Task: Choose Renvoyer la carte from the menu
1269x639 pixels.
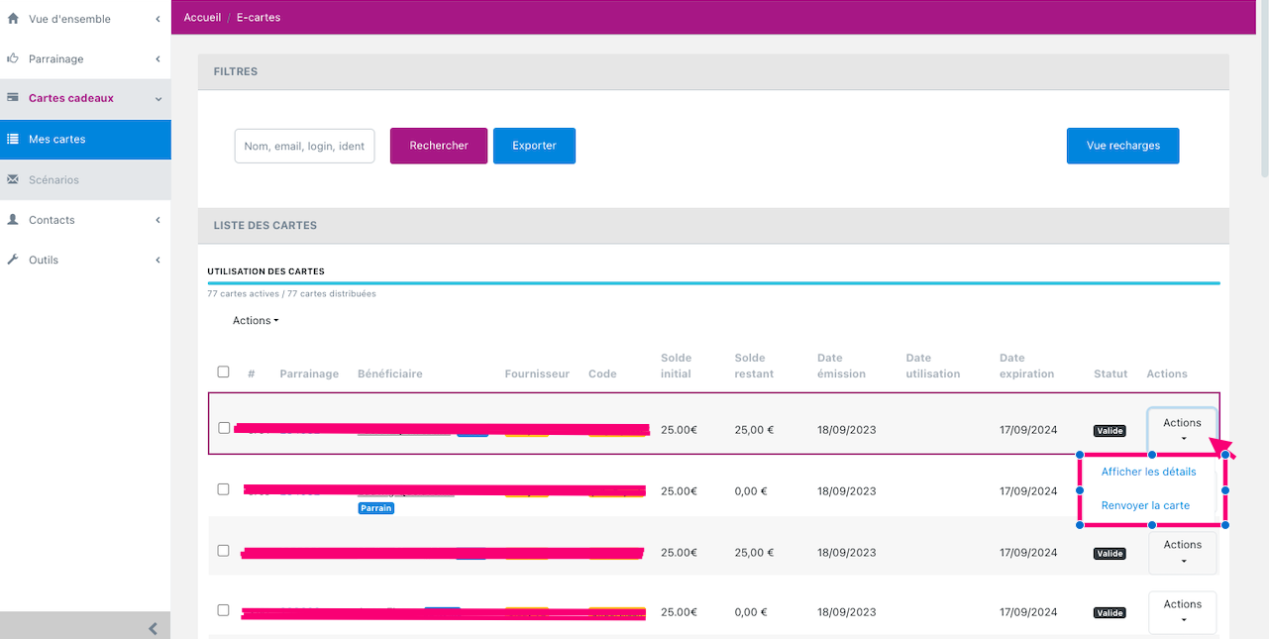Action: 1145,505
